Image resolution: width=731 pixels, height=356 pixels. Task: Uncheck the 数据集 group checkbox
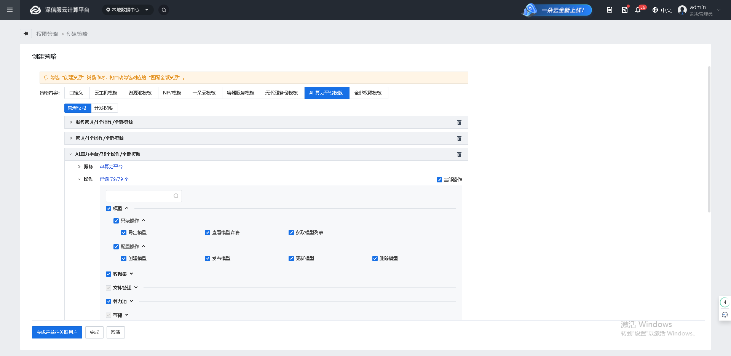[x=109, y=274]
